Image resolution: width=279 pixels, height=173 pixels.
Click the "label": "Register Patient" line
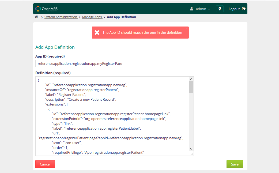click(65, 95)
